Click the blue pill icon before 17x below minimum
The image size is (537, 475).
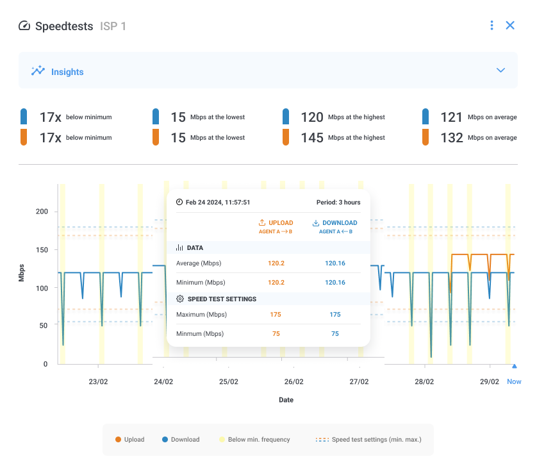[24, 117]
